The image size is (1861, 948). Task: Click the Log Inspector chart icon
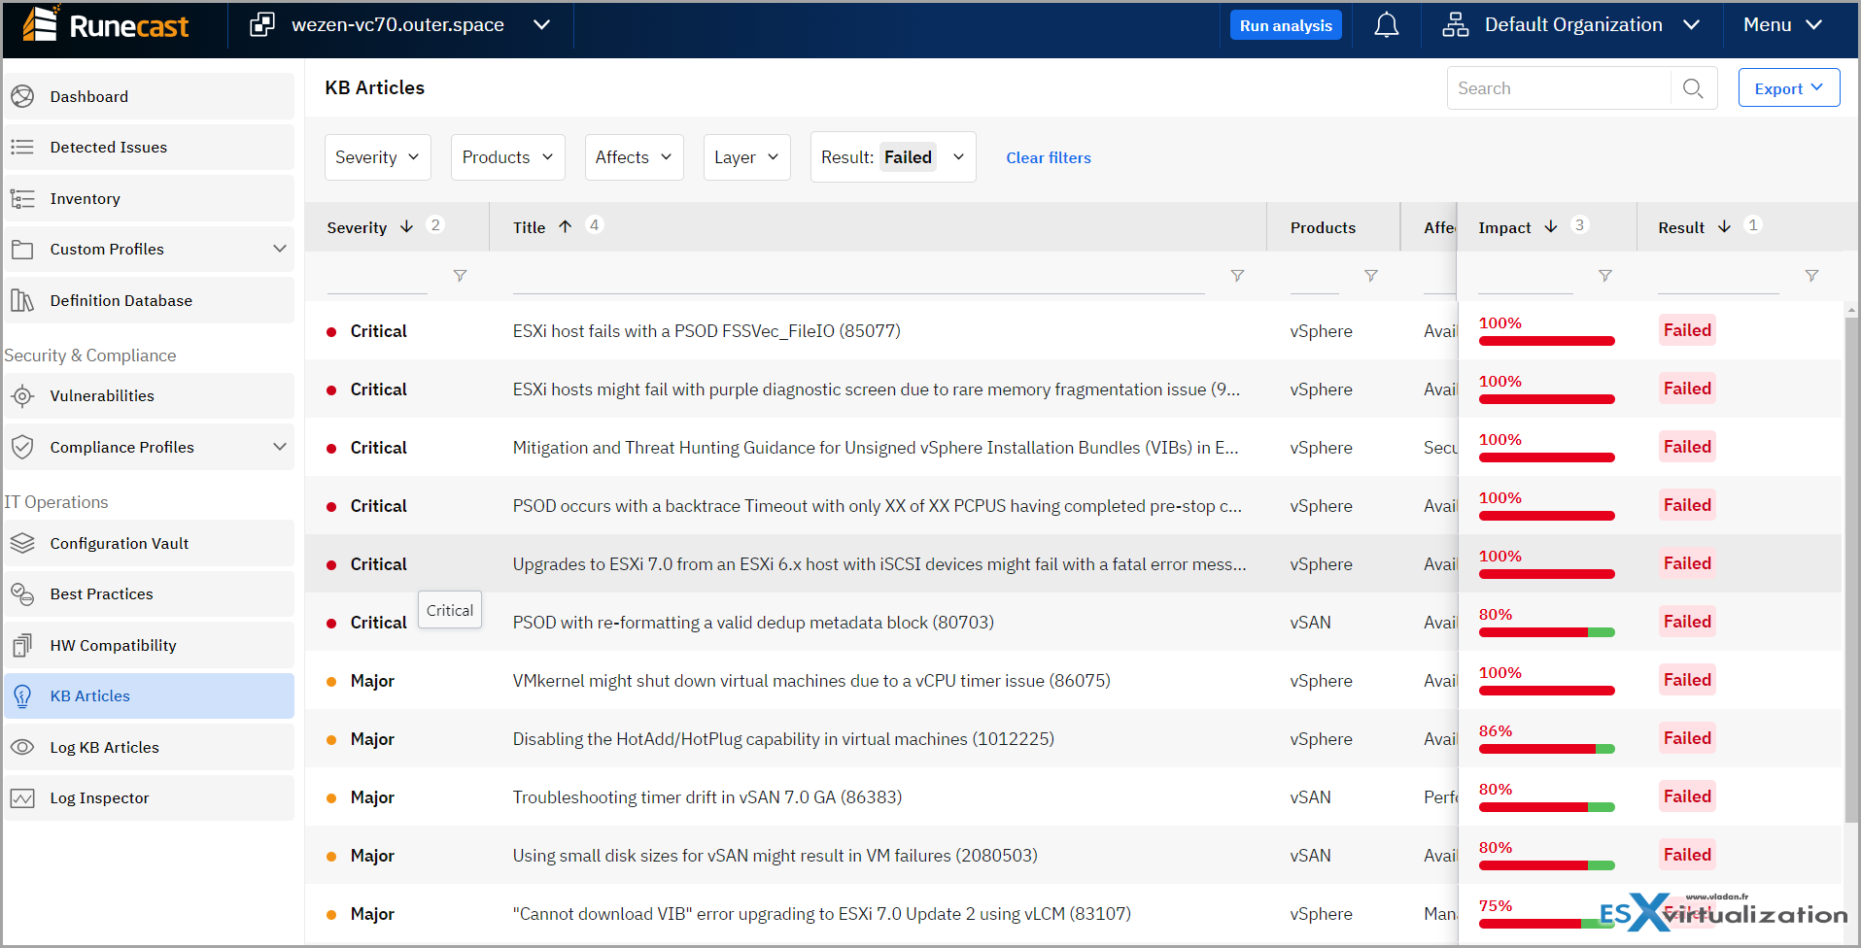point(22,797)
